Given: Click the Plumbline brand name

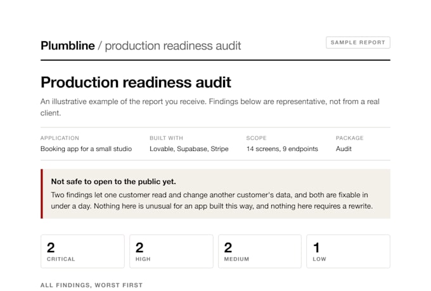Looking at the screenshot, I should tap(68, 46).
